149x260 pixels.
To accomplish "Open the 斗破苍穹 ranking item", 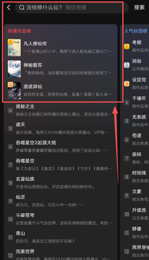I will pos(61,219).
